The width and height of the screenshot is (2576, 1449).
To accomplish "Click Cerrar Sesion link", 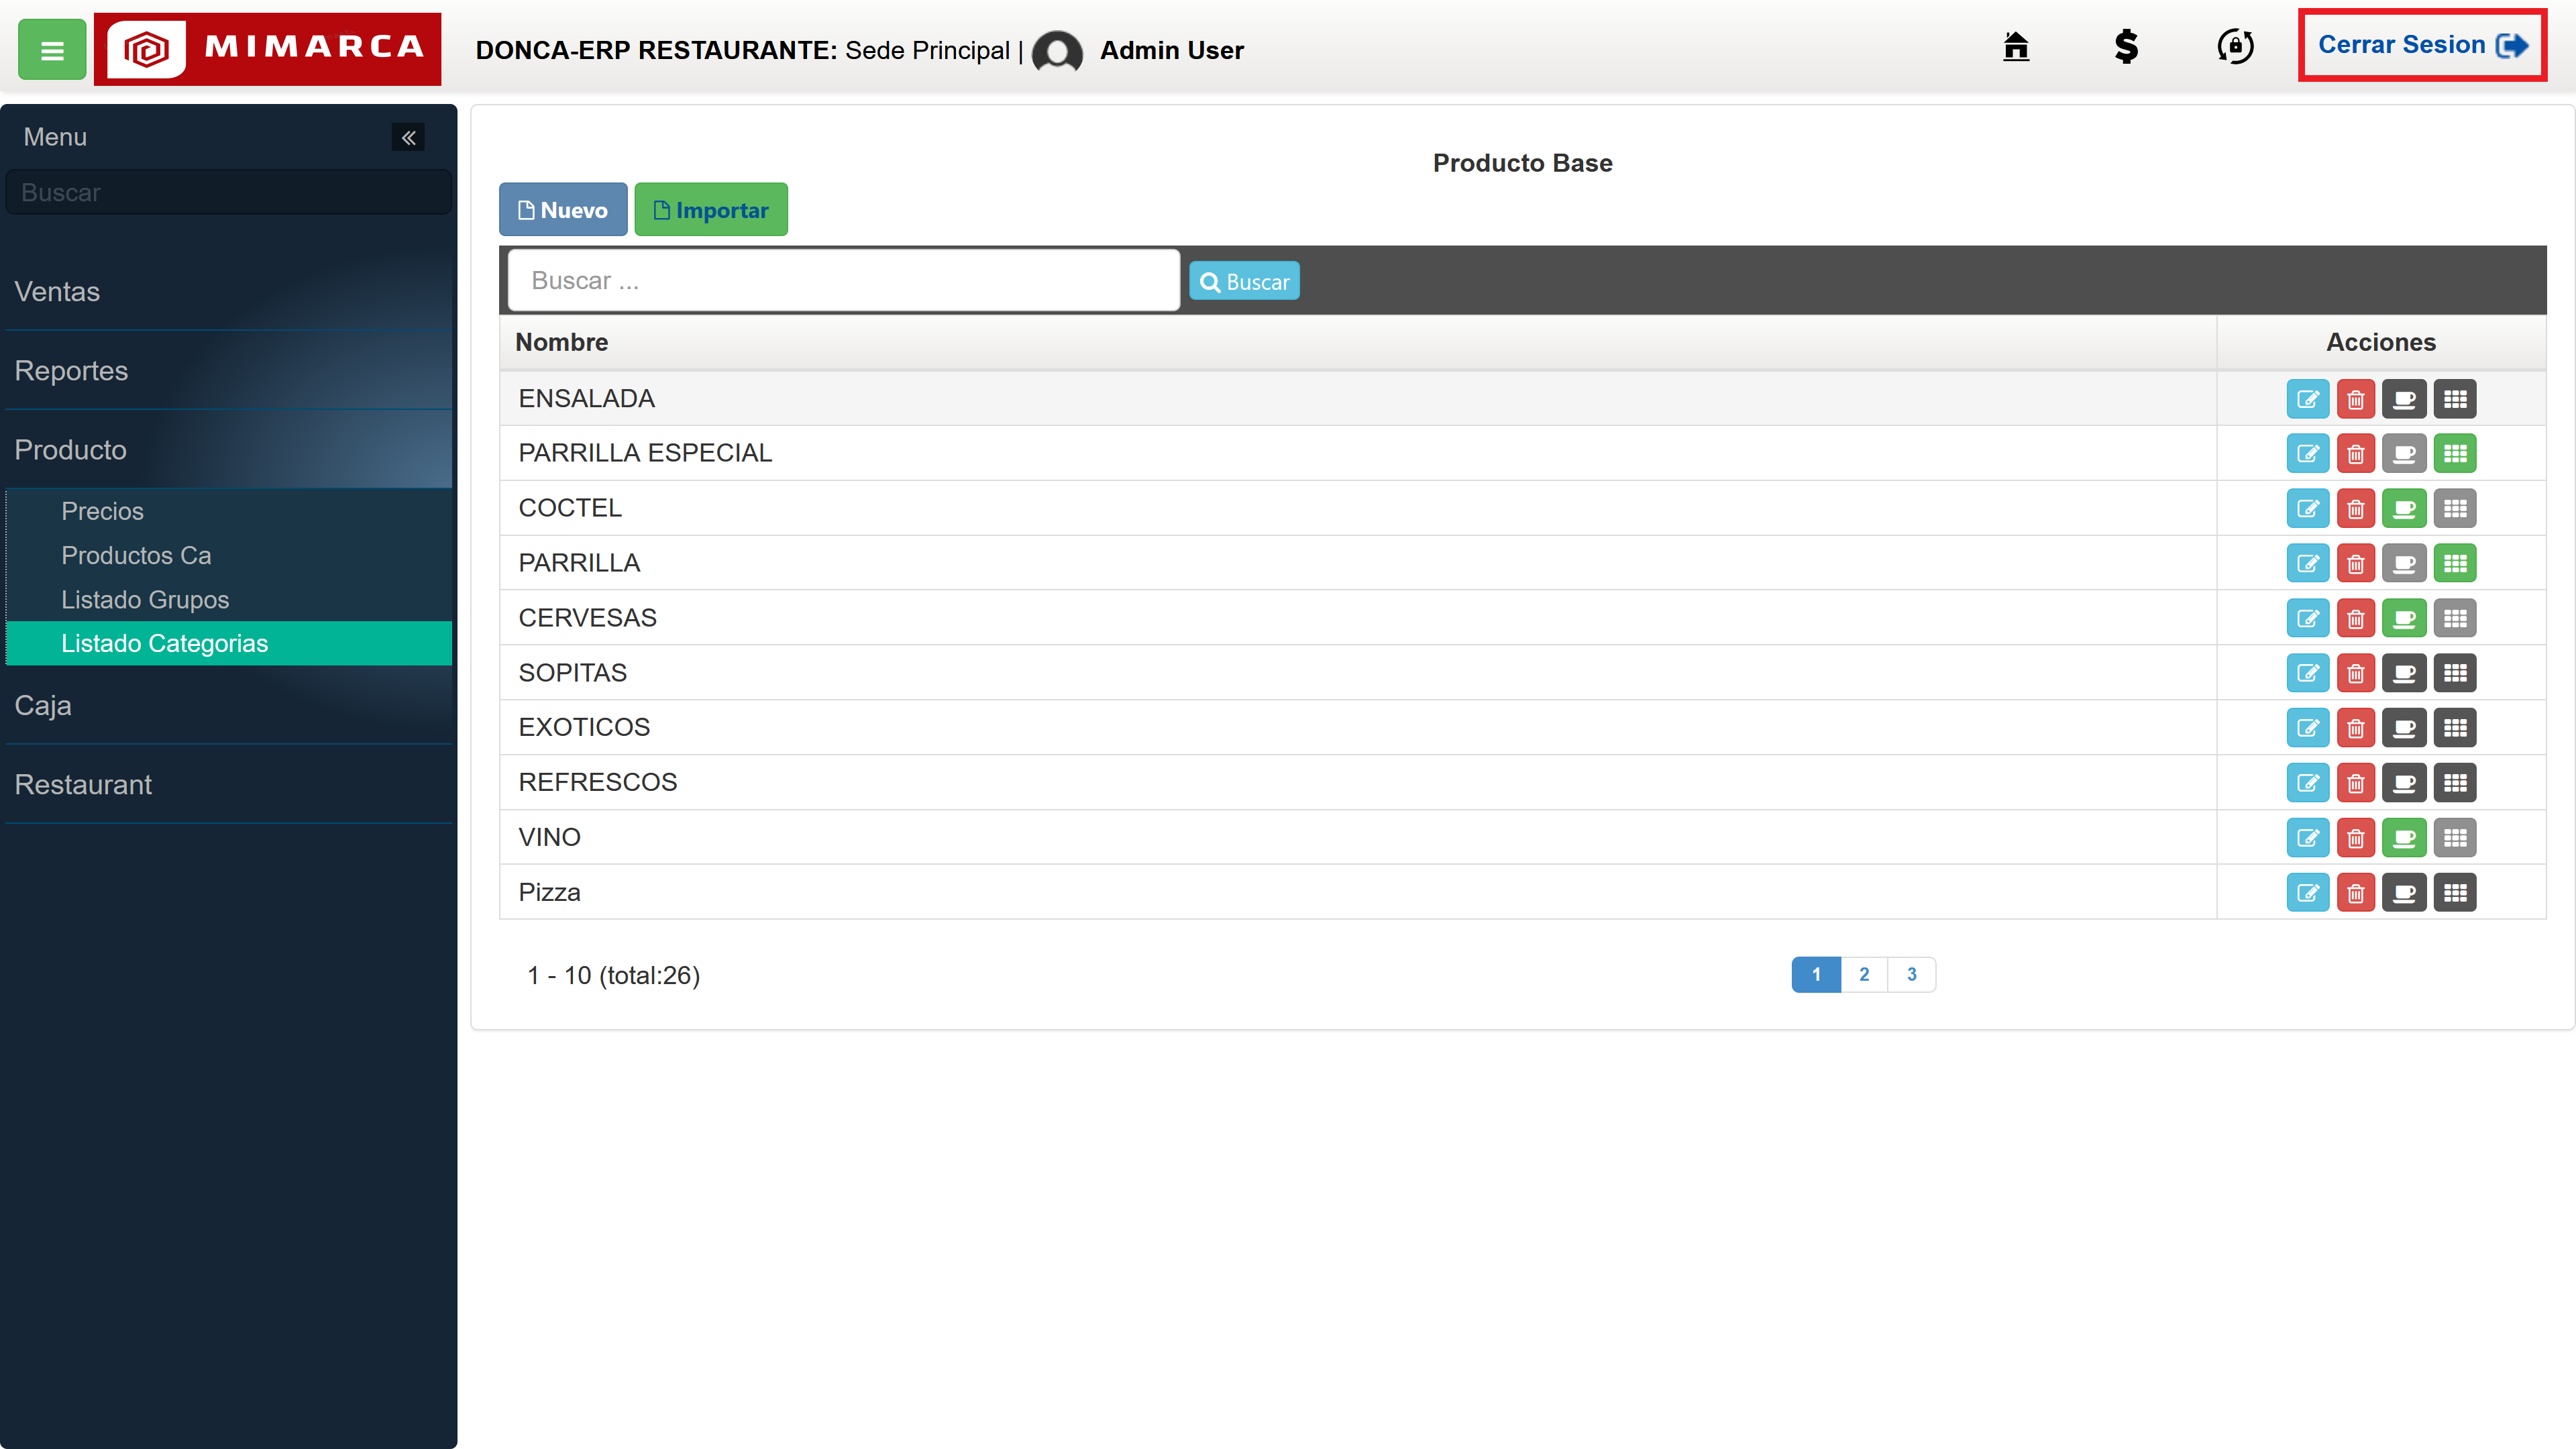I will tap(2422, 45).
